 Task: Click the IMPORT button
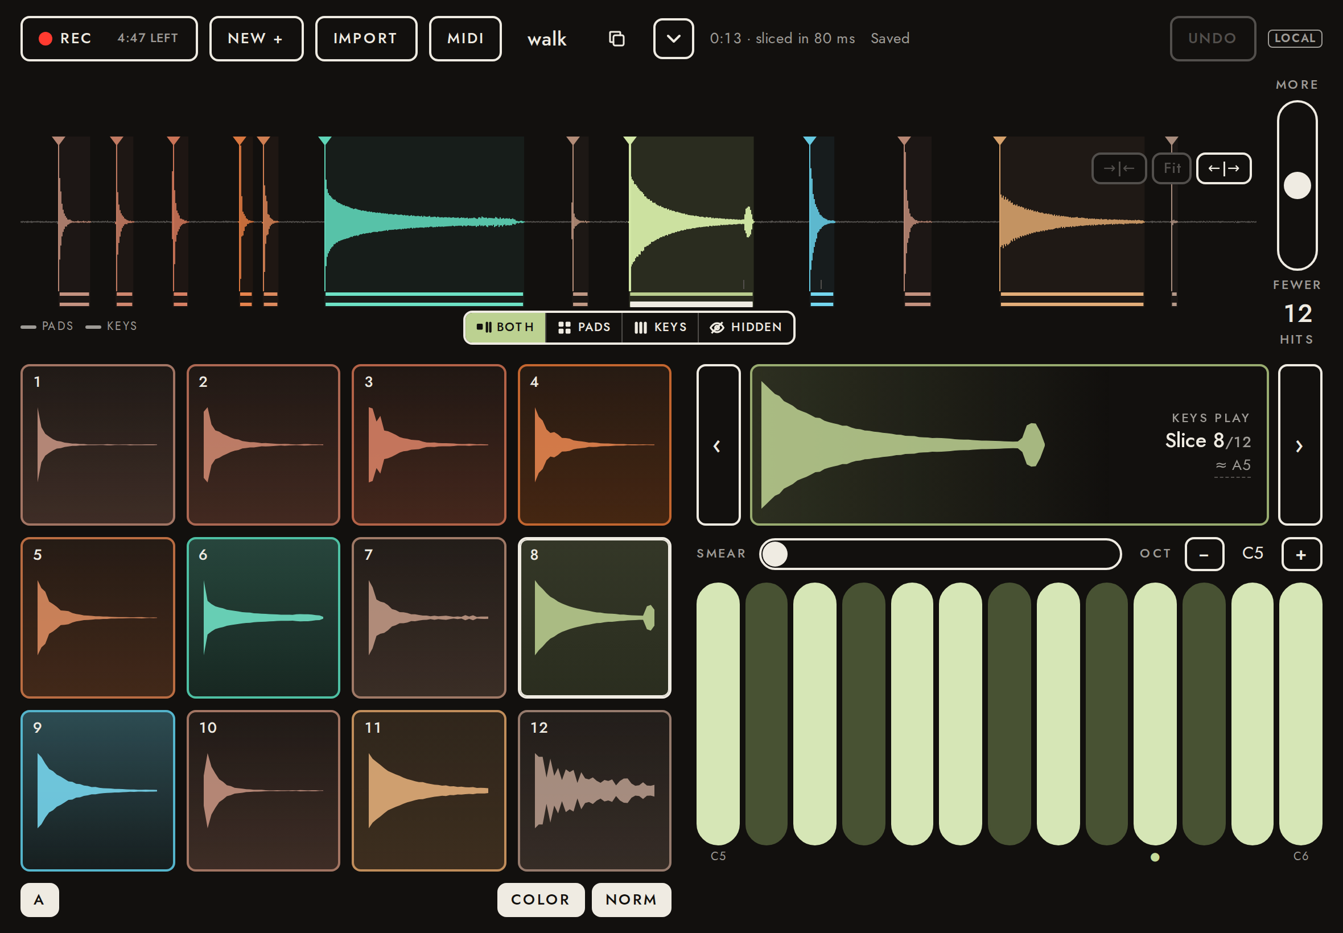pyautogui.click(x=366, y=39)
